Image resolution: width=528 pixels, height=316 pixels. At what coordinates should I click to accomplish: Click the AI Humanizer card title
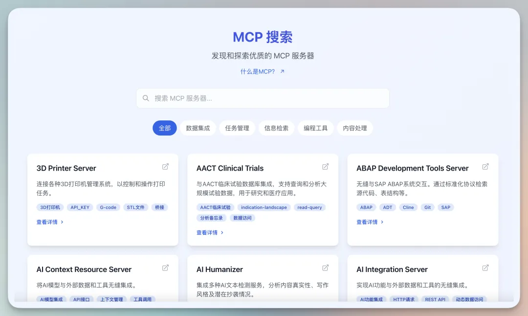click(x=220, y=269)
